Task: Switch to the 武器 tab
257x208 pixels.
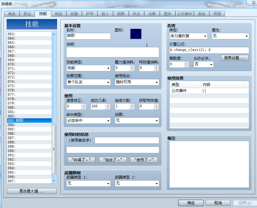Action: 74,14
